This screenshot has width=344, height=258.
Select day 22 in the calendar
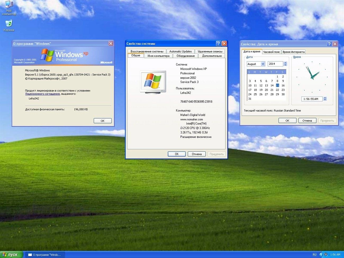tap(277, 90)
